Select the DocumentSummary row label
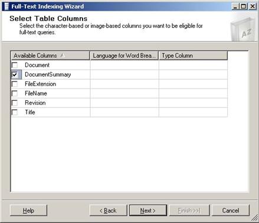Screen dimensions: 259x223 [x=48, y=74]
